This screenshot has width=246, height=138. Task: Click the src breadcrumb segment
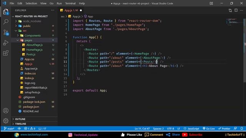click(63, 16)
